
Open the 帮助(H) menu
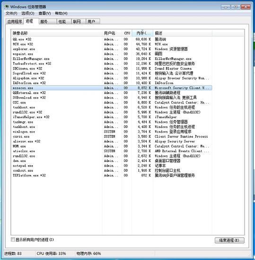[x=61, y=13]
